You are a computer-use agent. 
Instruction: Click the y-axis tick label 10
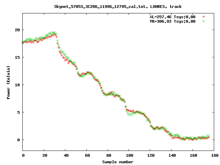18,85
